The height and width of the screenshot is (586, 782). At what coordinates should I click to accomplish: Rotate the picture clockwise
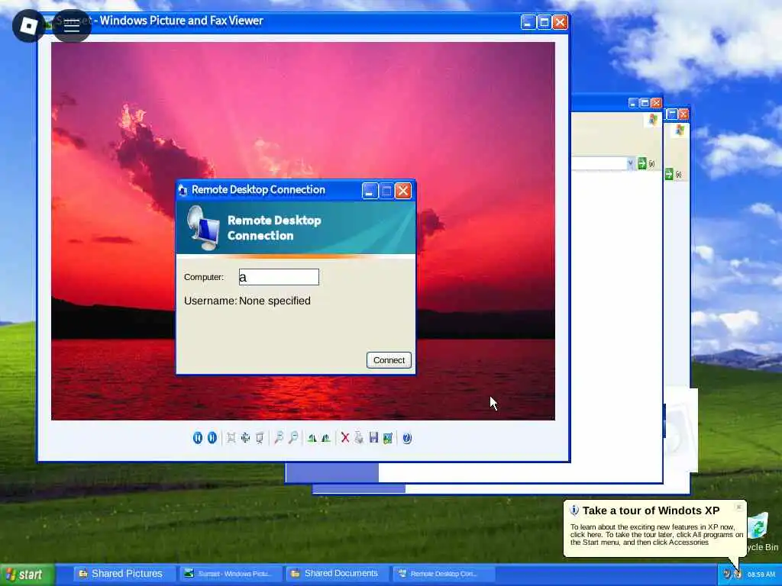(312, 438)
